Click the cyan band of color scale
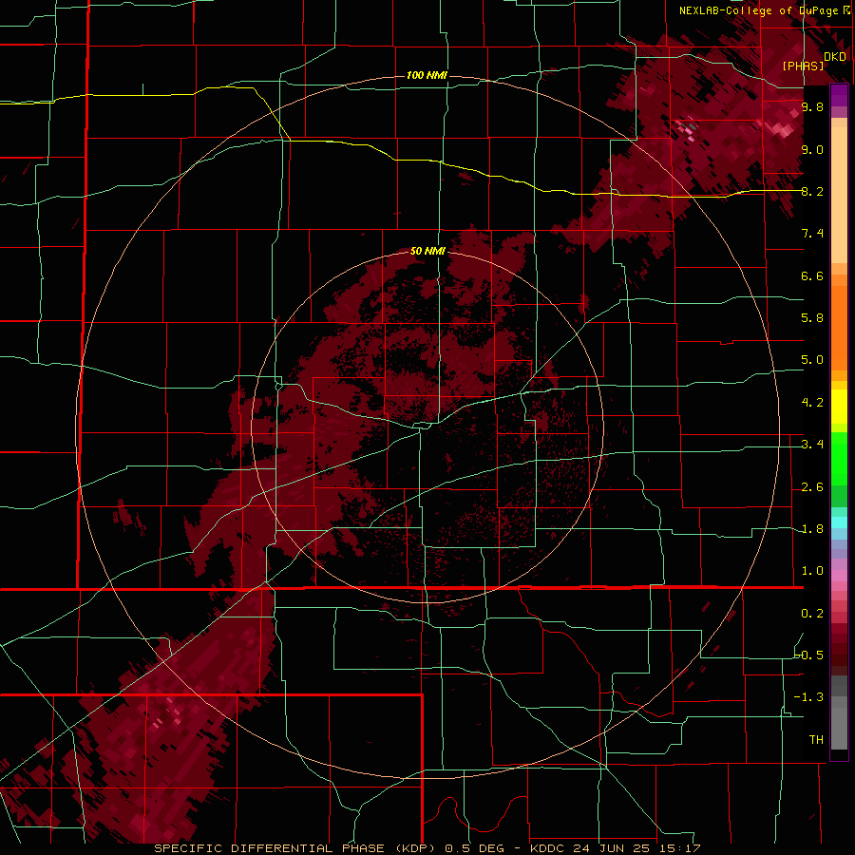This screenshot has height=855, width=855. tap(839, 522)
